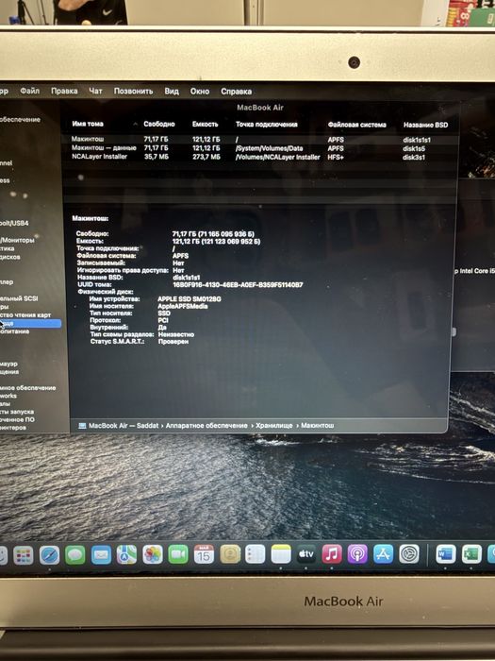The height and width of the screenshot is (661, 495).
Task: Click Хранилище in the path bar
Action: (274, 426)
